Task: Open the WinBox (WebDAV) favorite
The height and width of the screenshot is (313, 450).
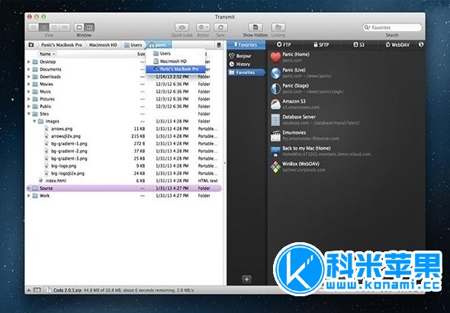Action: tap(346, 167)
